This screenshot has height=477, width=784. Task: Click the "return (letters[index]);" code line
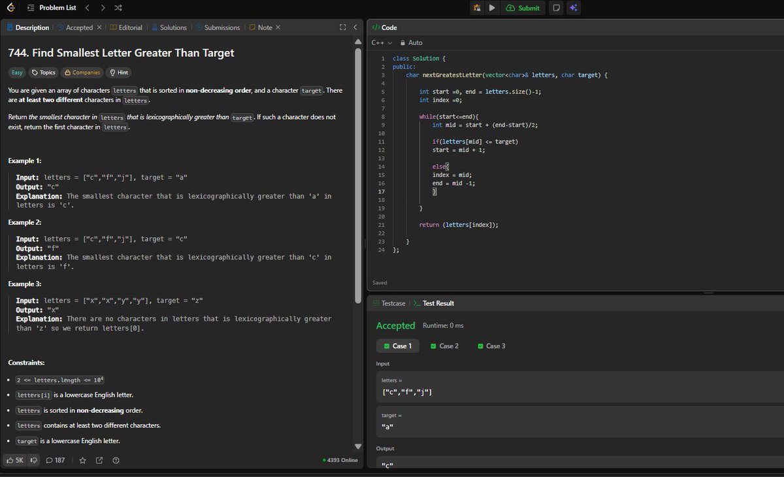click(459, 225)
